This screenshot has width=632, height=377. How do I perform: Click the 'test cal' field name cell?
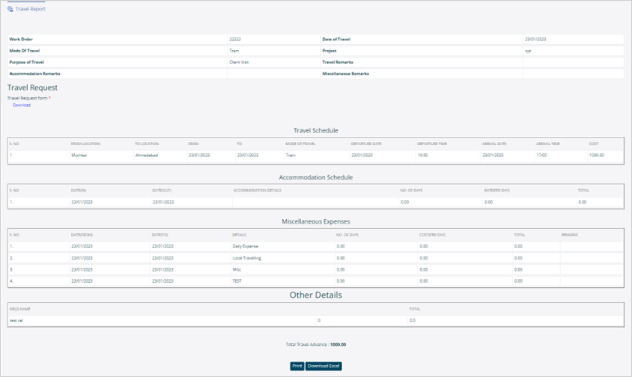click(x=16, y=320)
